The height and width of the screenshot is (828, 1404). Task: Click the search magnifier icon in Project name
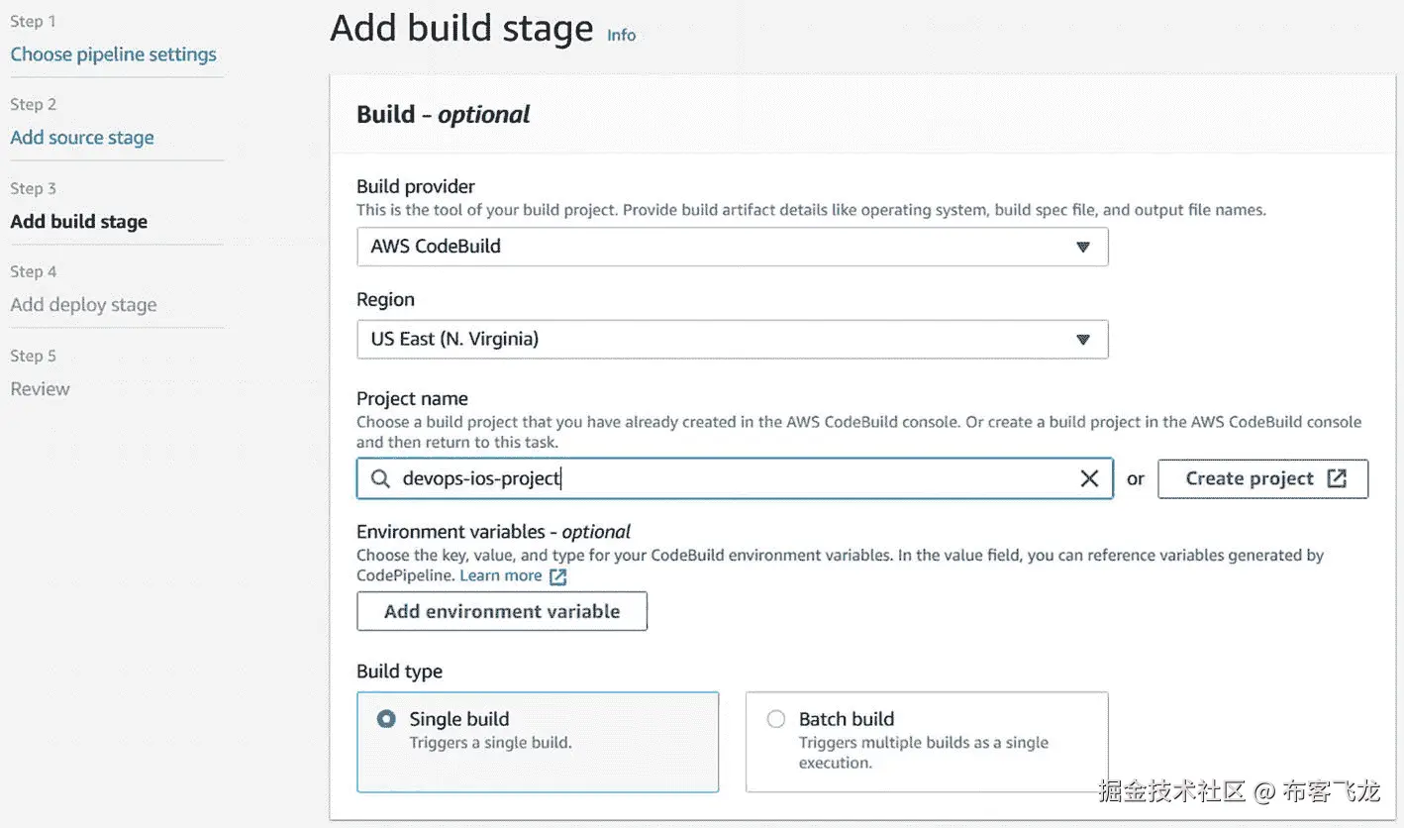coord(380,479)
